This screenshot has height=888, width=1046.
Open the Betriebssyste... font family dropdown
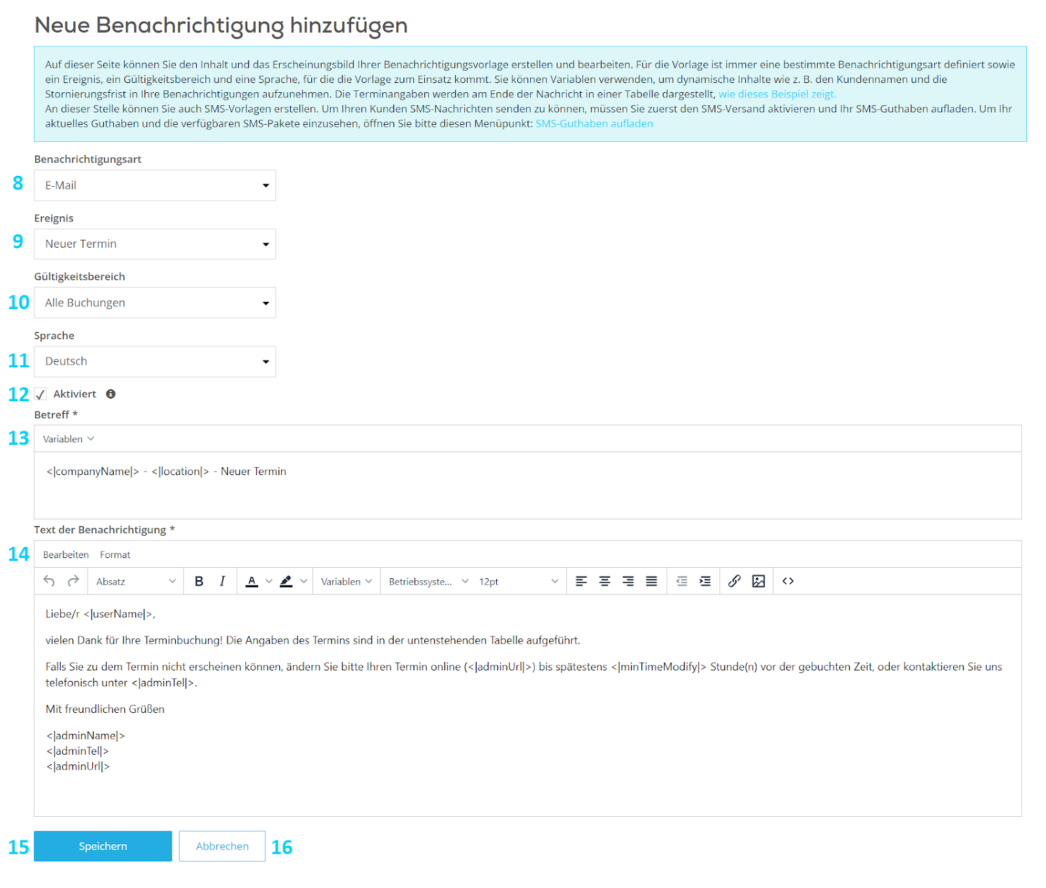[428, 581]
